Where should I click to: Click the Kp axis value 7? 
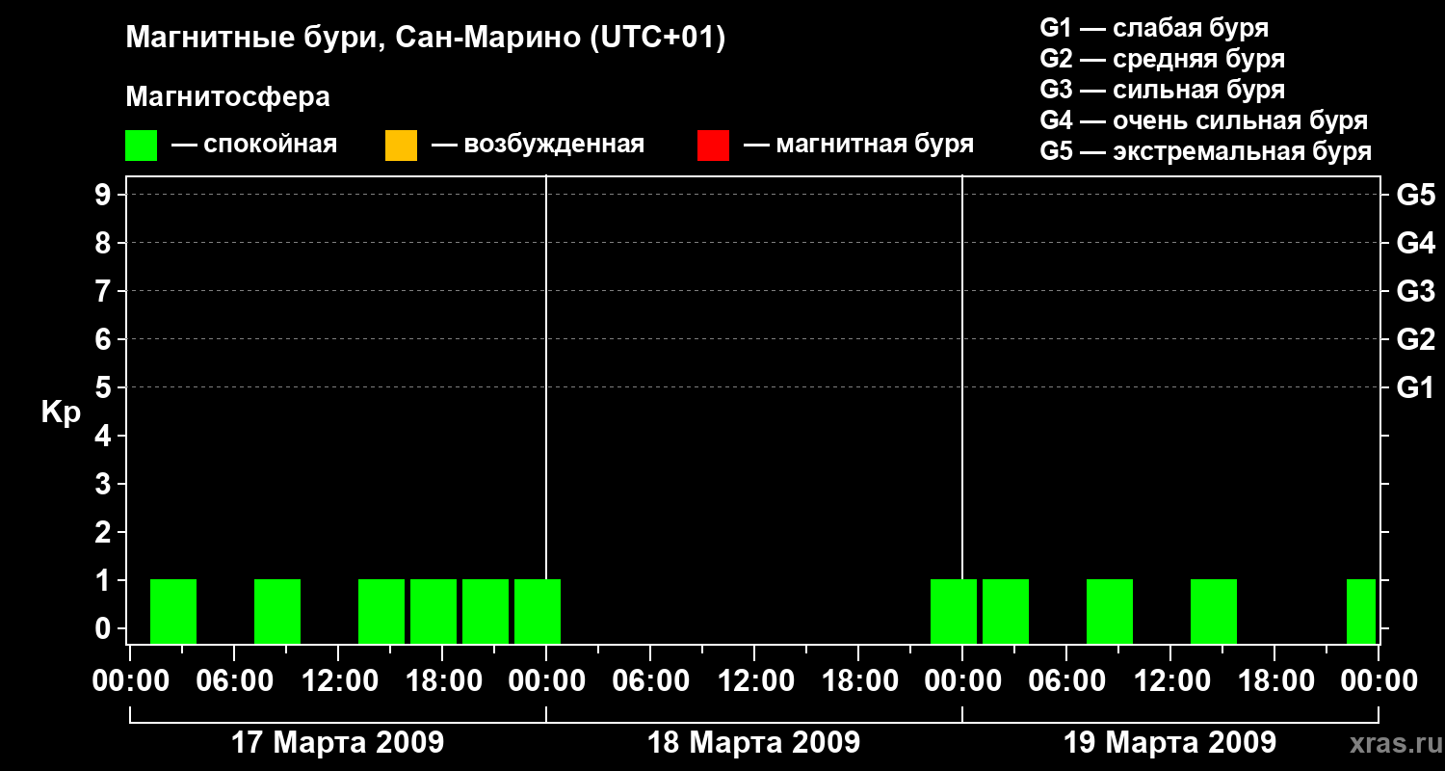(x=105, y=291)
